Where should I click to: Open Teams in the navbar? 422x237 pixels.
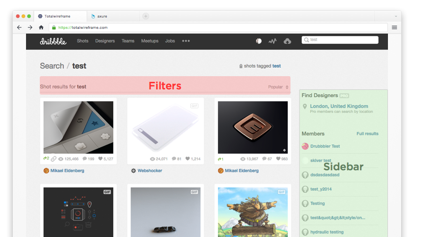click(128, 41)
